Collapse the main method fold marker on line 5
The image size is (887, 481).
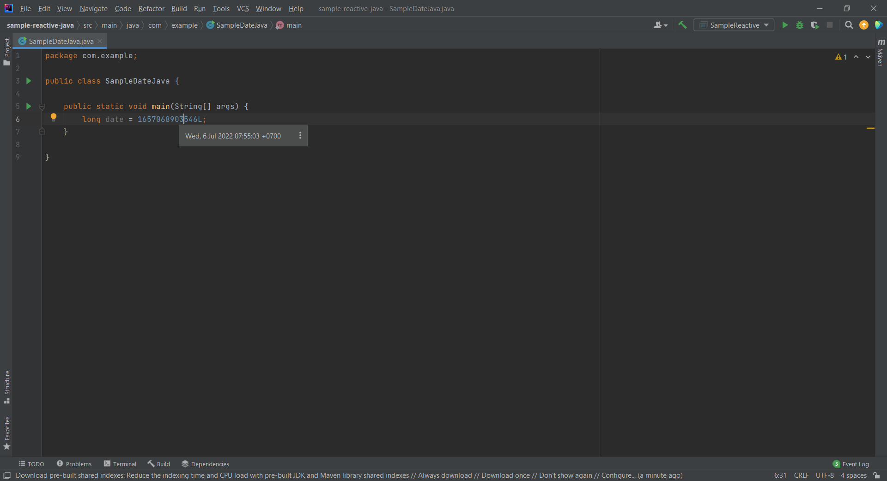point(42,107)
